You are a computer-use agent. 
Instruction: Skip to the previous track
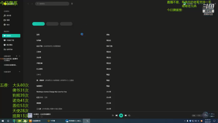click(x=116, y=115)
